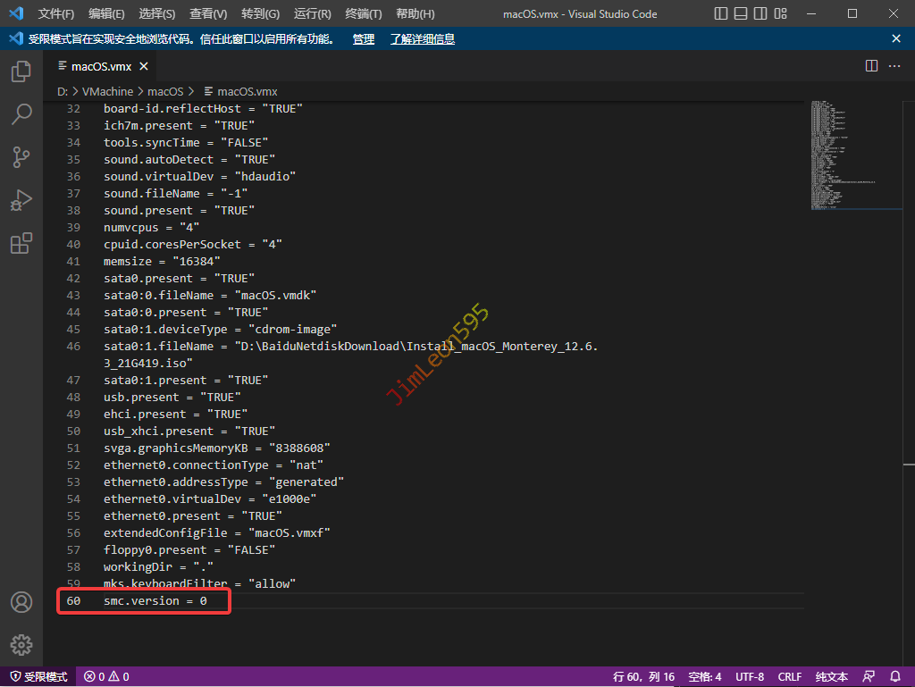The height and width of the screenshot is (687, 915).
Task: Click the 了解详细信息 link
Action: 422,39
